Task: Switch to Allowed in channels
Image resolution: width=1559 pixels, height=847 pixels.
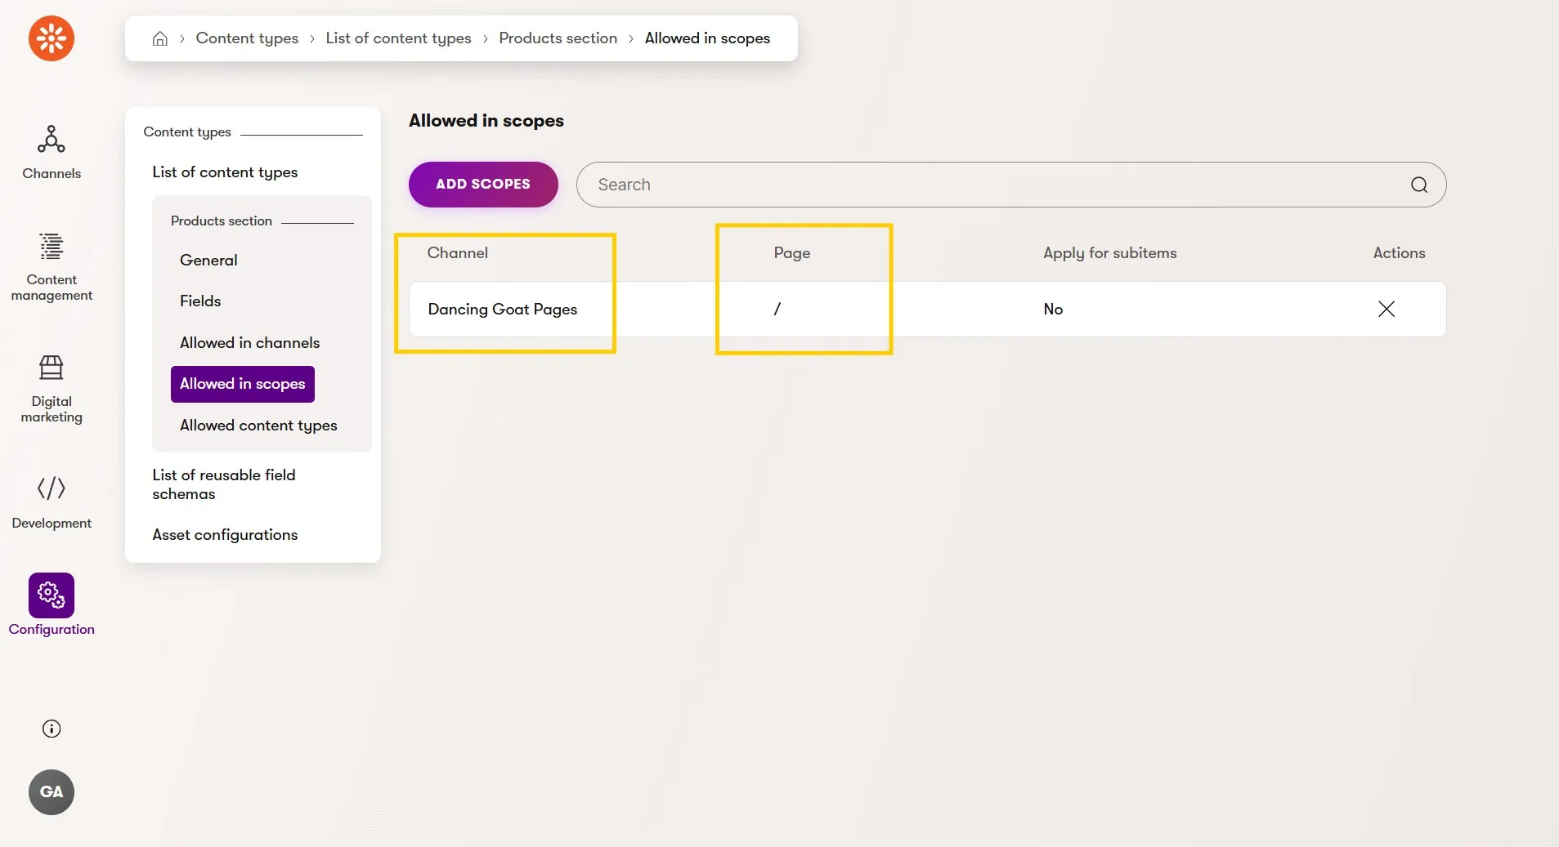Action: [x=249, y=342]
